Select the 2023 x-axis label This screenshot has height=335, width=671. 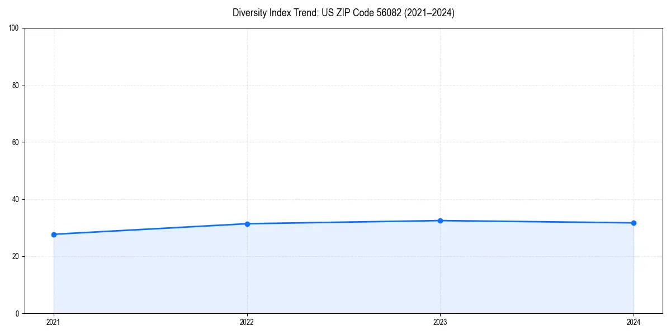440,322
